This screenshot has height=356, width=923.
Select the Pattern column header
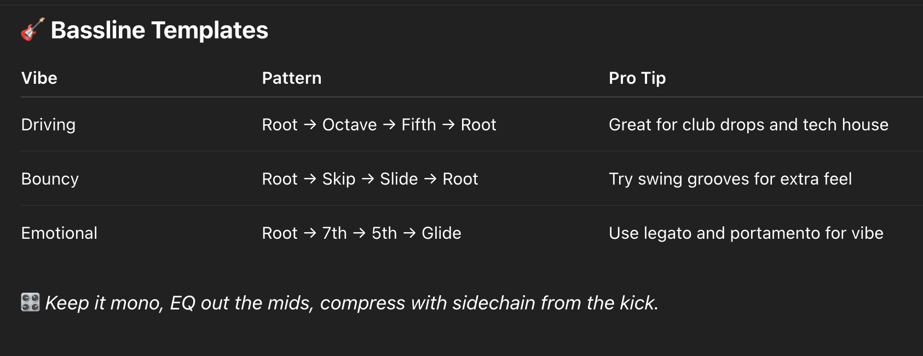[292, 78]
